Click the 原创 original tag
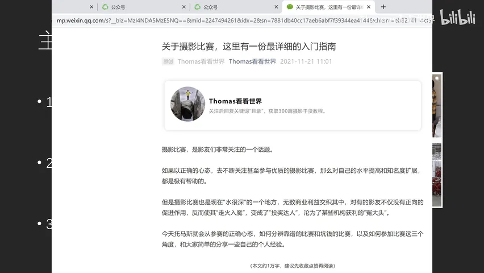Image resolution: width=484 pixels, height=273 pixels. click(x=168, y=61)
